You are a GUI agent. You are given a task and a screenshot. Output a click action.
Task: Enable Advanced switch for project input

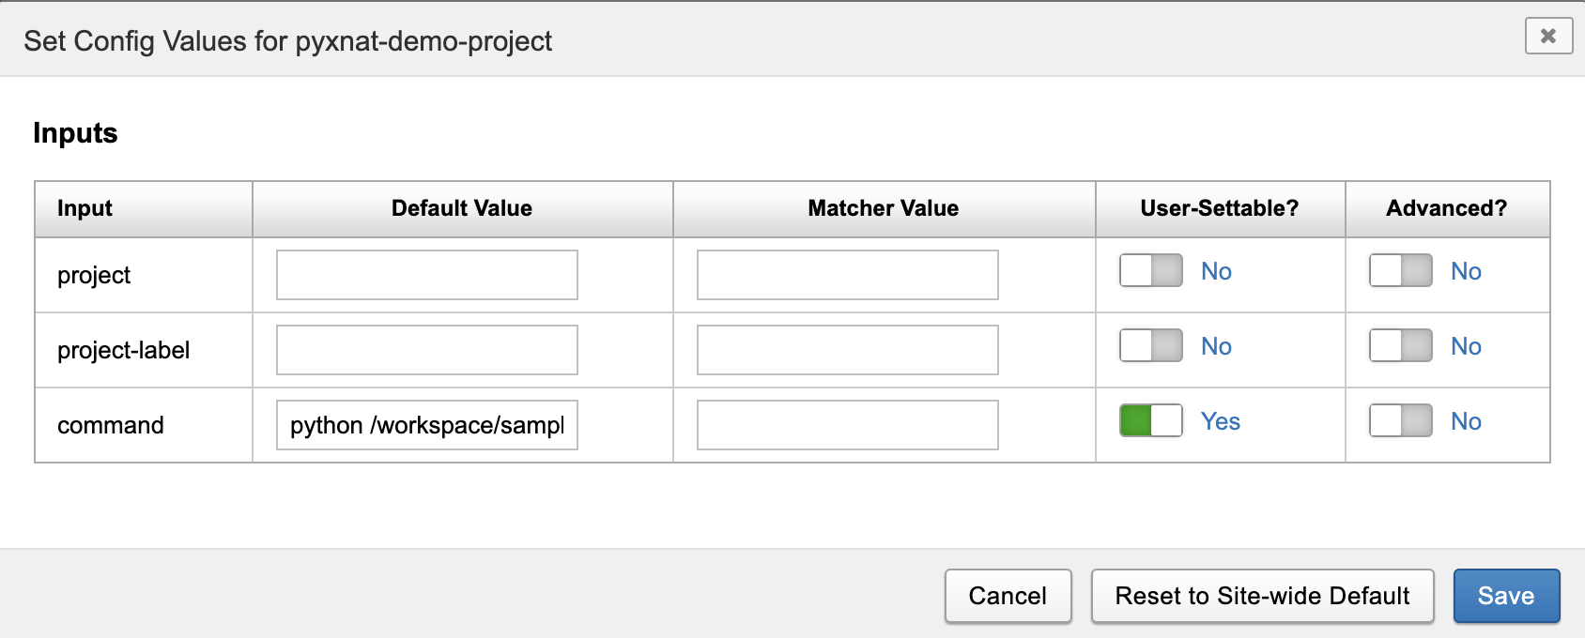click(x=1400, y=271)
